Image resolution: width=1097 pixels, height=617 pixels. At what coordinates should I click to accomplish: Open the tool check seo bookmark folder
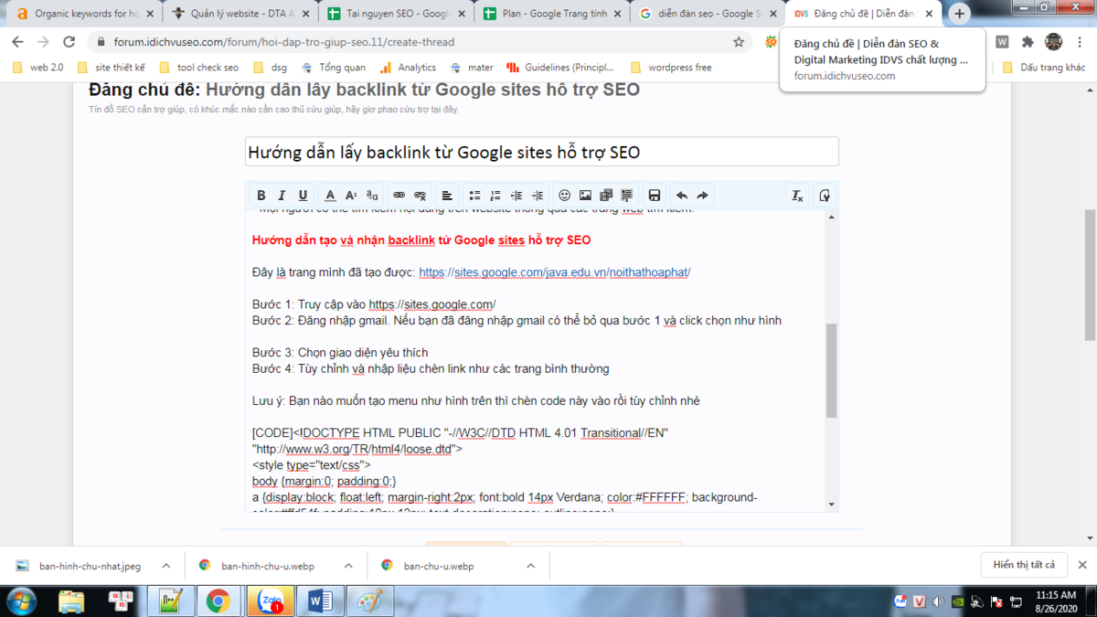pyautogui.click(x=198, y=68)
